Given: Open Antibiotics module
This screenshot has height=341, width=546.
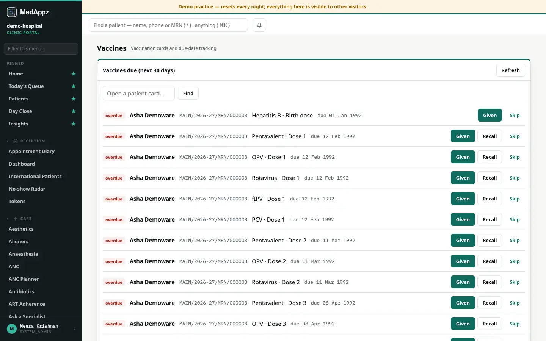Looking at the screenshot, I should click(x=22, y=292).
